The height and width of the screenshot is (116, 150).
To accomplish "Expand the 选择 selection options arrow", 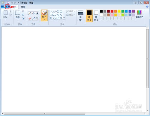I will pos(18,20).
